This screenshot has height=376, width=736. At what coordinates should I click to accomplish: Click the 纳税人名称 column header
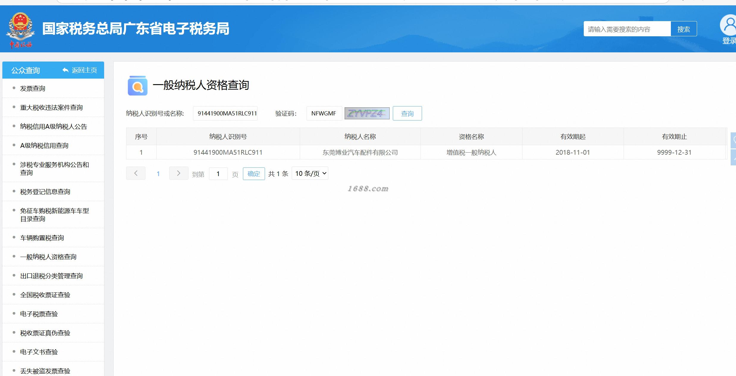click(x=360, y=137)
